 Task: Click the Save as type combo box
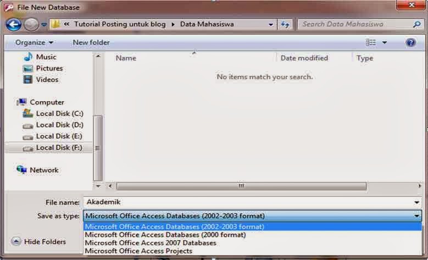[x=253, y=216]
